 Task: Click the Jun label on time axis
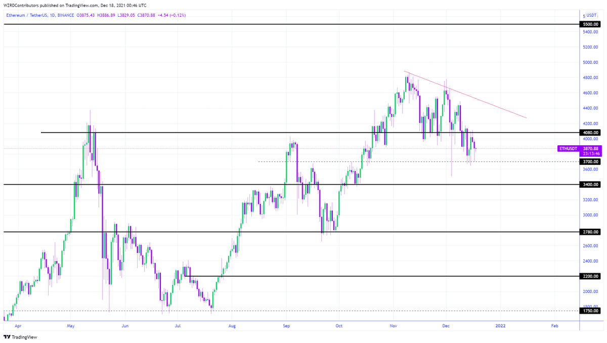coord(125,326)
